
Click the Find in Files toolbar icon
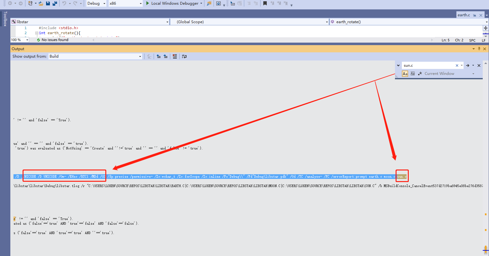pos(209,3)
